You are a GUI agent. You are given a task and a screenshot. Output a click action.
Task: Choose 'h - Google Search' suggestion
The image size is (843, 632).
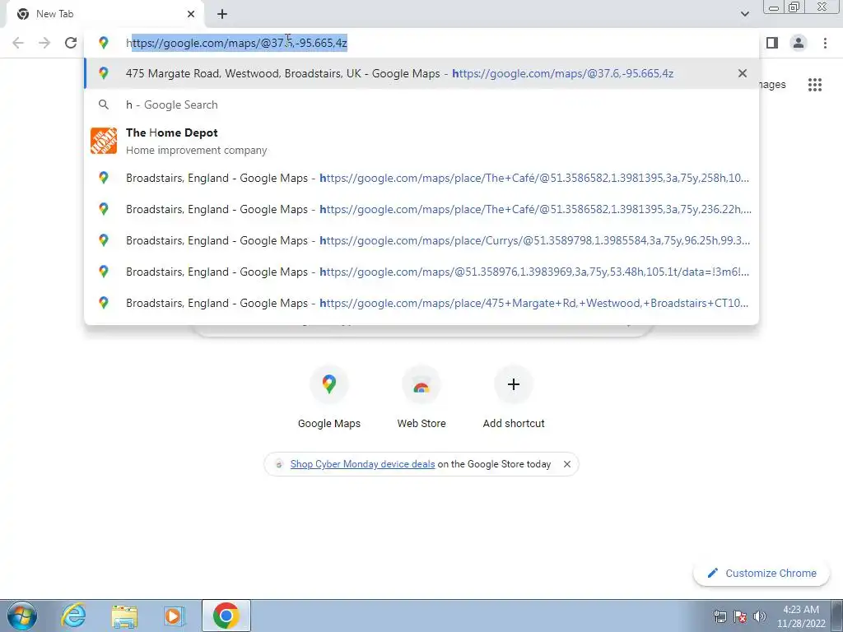(421, 105)
